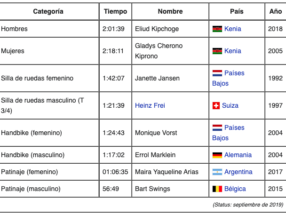Open the Heinz Frei link
Viewport: 286px width, 215px height.
[x=150, y=105]
